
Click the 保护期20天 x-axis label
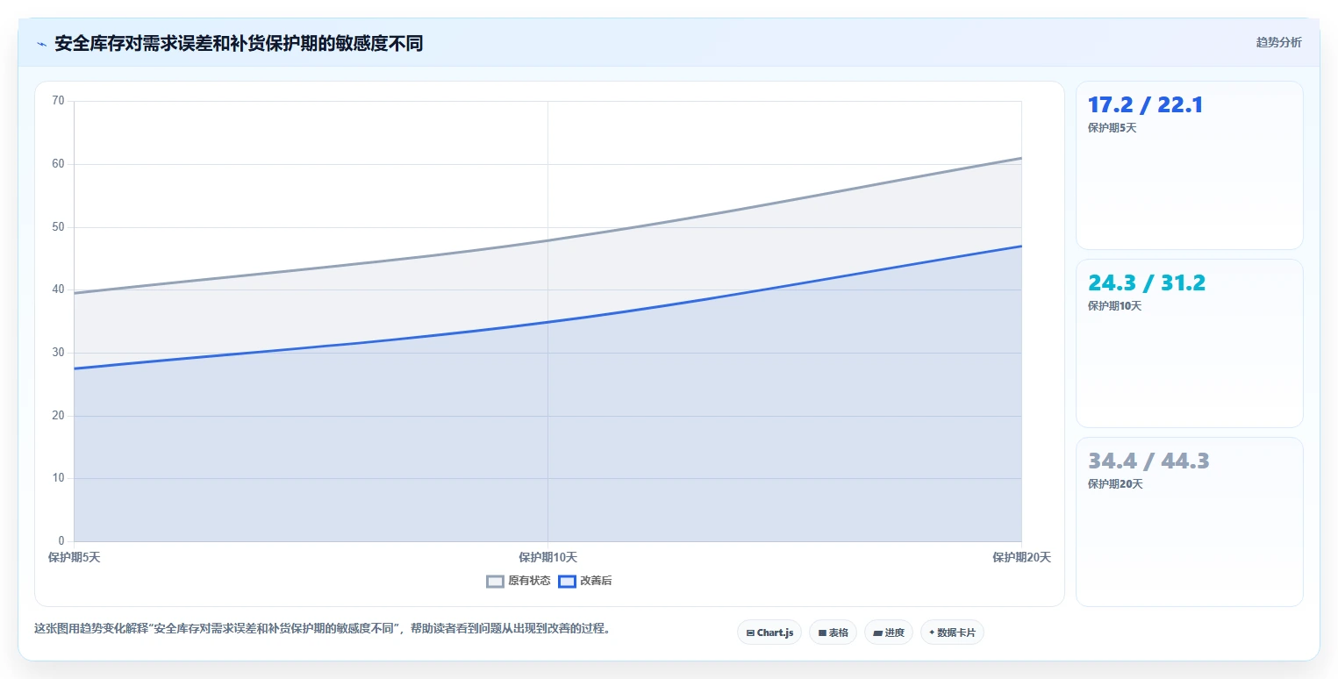click(1022, 557)
